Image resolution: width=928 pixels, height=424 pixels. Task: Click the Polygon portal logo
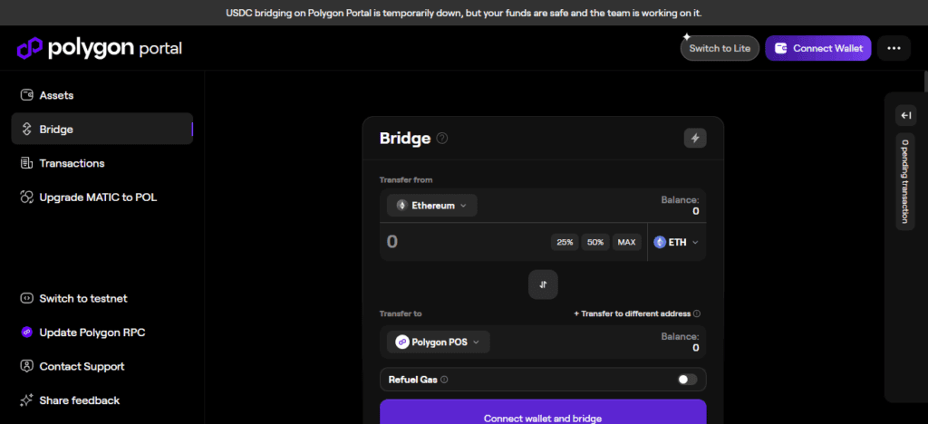coord(100,49)
